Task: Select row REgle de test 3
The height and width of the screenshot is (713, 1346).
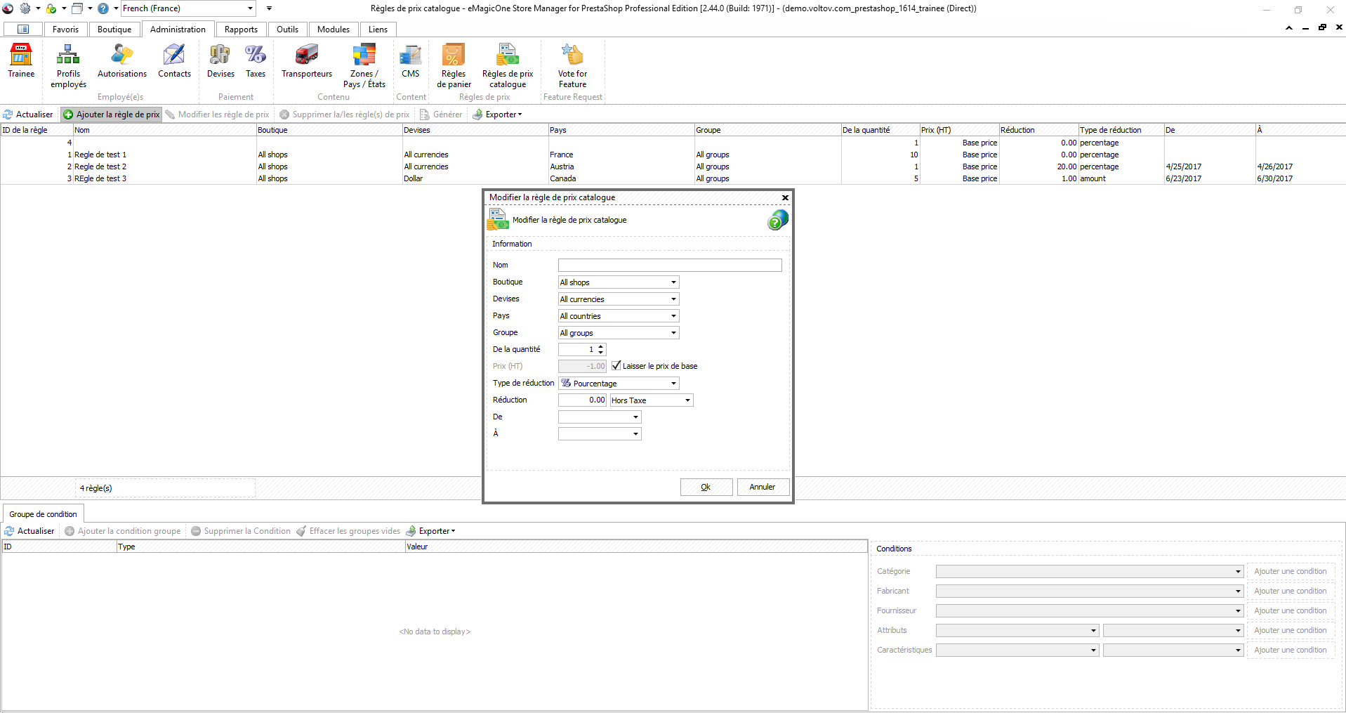Action: pyautogui.click(x=673, y=178)
